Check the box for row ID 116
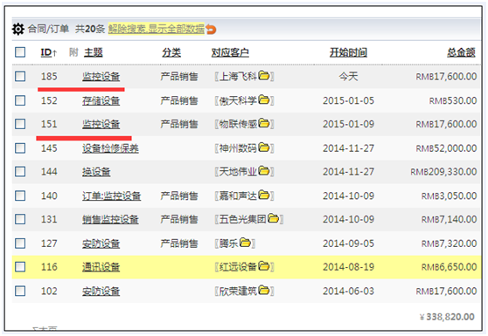The width and height of the screenshot is (488, 336). 20,267
